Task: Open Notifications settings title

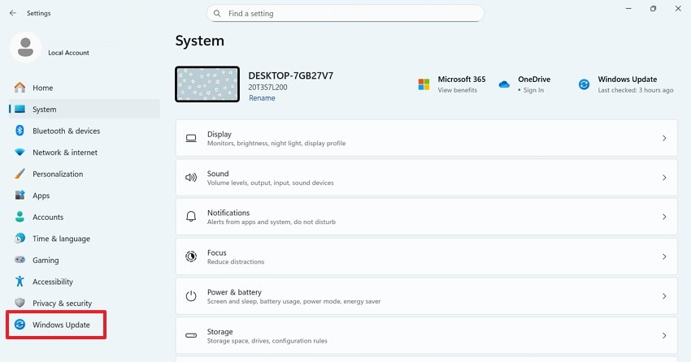Action: [x=228, y=213]
